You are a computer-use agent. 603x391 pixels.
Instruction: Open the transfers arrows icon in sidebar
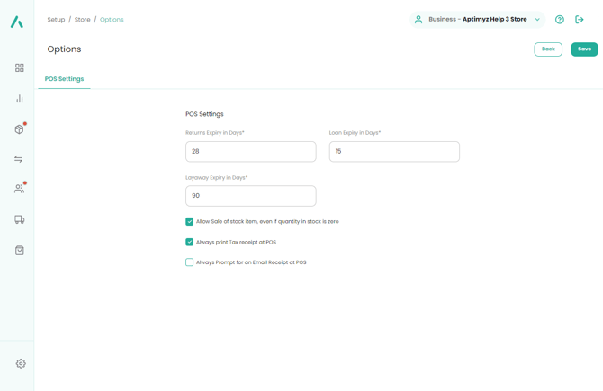(19, 159)
